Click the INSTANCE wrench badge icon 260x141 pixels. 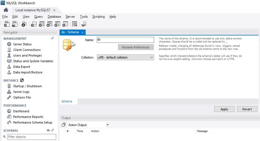(x=22, y=80)
